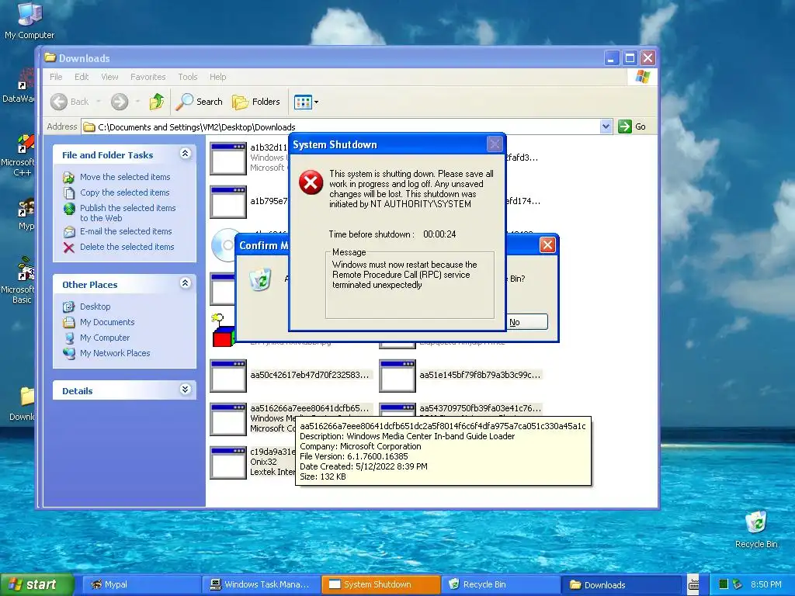Close the Confirm delete dialog
Screen dimensions: 795x596
coord(547,245)
